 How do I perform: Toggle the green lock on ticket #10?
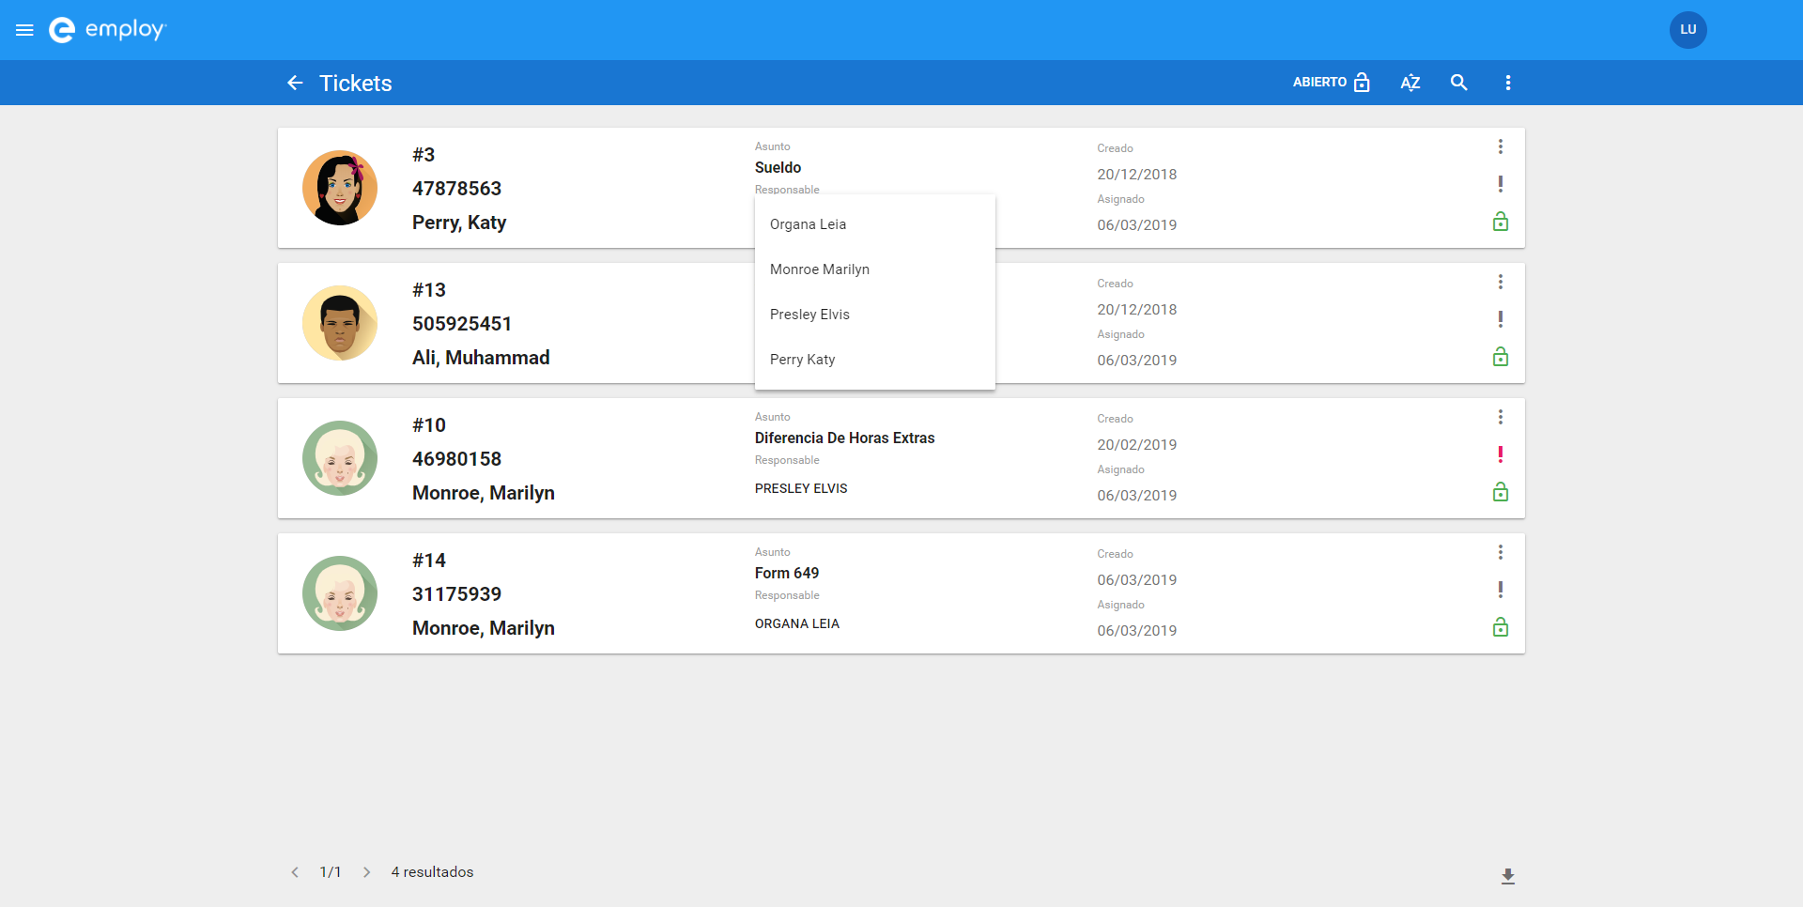(1501, 492)
